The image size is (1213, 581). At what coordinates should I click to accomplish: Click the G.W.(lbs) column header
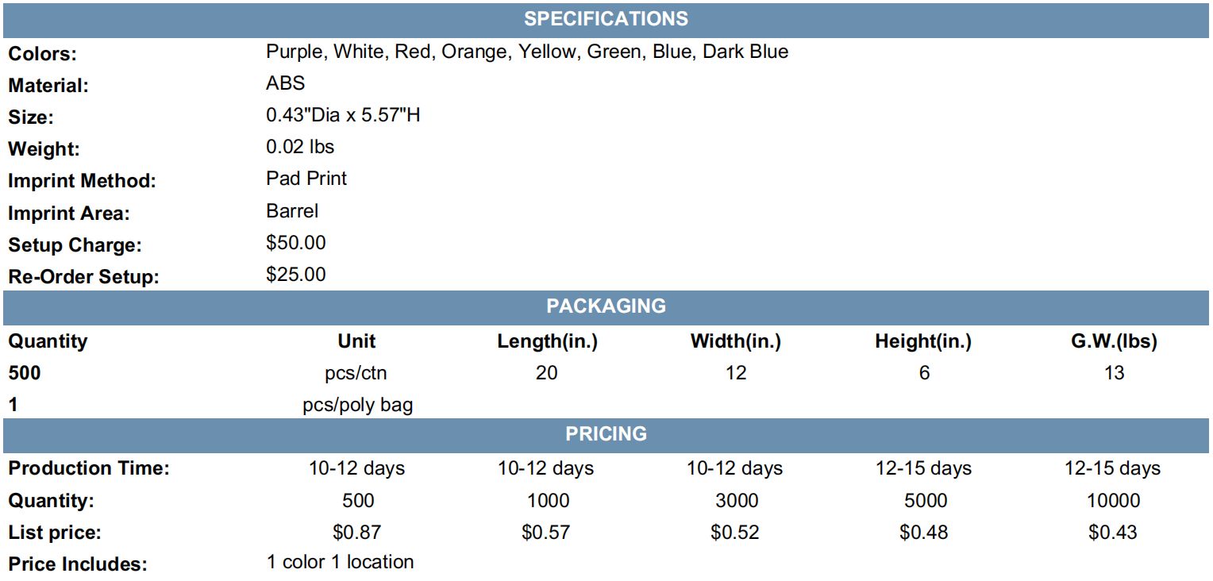coord(1113,342)
